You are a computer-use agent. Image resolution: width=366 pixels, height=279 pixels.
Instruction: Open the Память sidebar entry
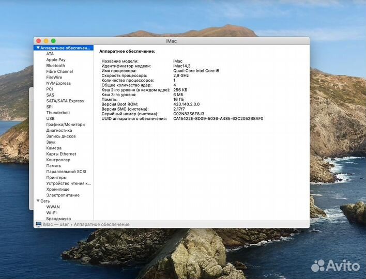point(53,166)
